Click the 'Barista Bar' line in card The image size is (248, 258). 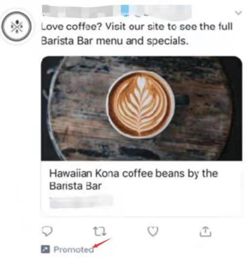[75, 186]
